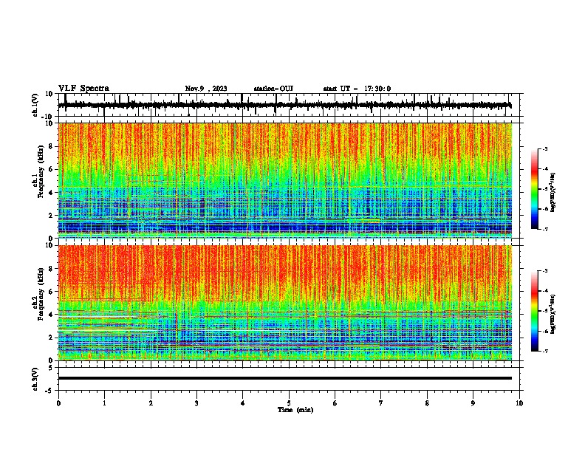Click the ch.1 color bar PSD label

552,192
